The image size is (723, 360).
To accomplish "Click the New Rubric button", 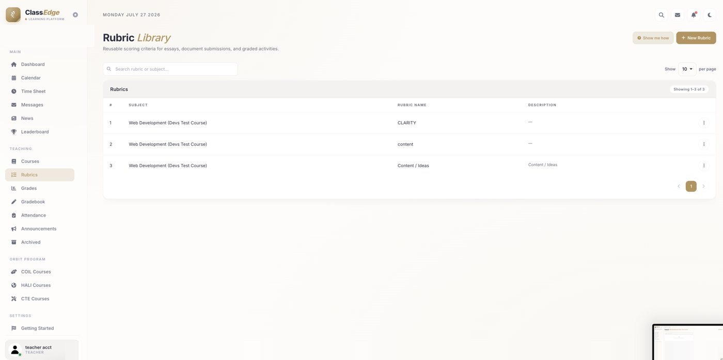I will click(696, 38).
